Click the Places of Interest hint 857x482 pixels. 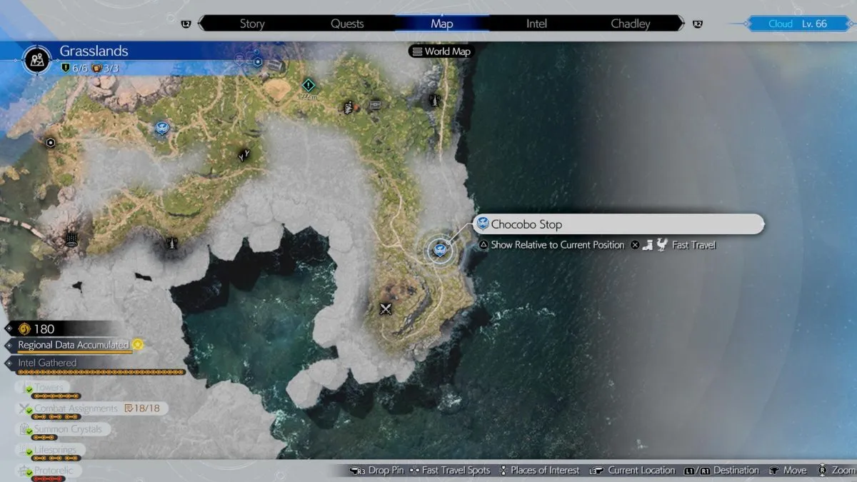[x=539, y=470]
